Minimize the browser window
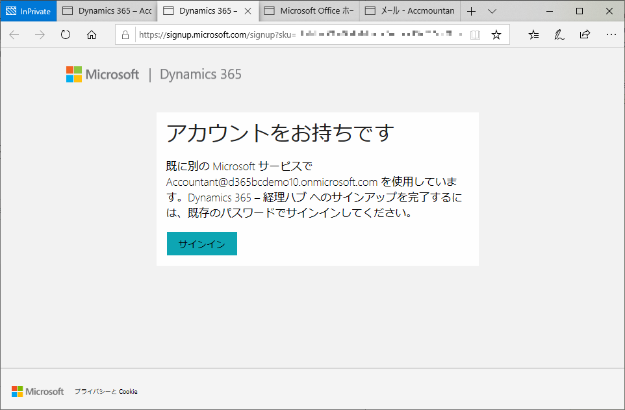 point(550,11)
